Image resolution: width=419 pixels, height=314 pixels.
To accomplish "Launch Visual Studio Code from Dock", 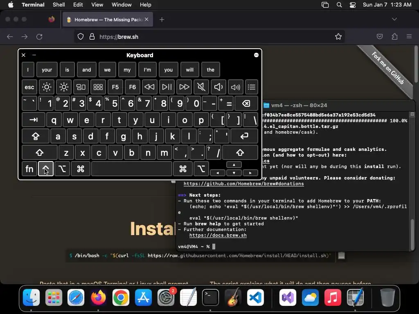I will (255, 298).
